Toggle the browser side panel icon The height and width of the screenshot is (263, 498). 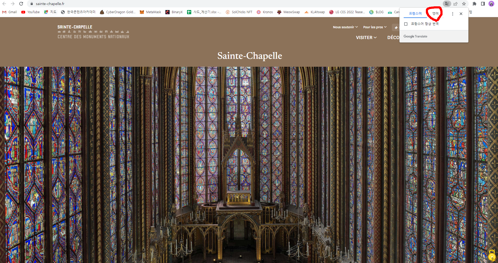(483, 4)
